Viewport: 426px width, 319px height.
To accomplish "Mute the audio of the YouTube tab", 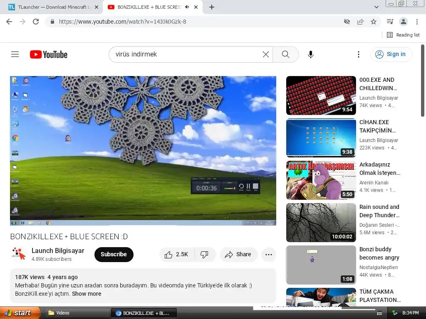I will point(187,7).
